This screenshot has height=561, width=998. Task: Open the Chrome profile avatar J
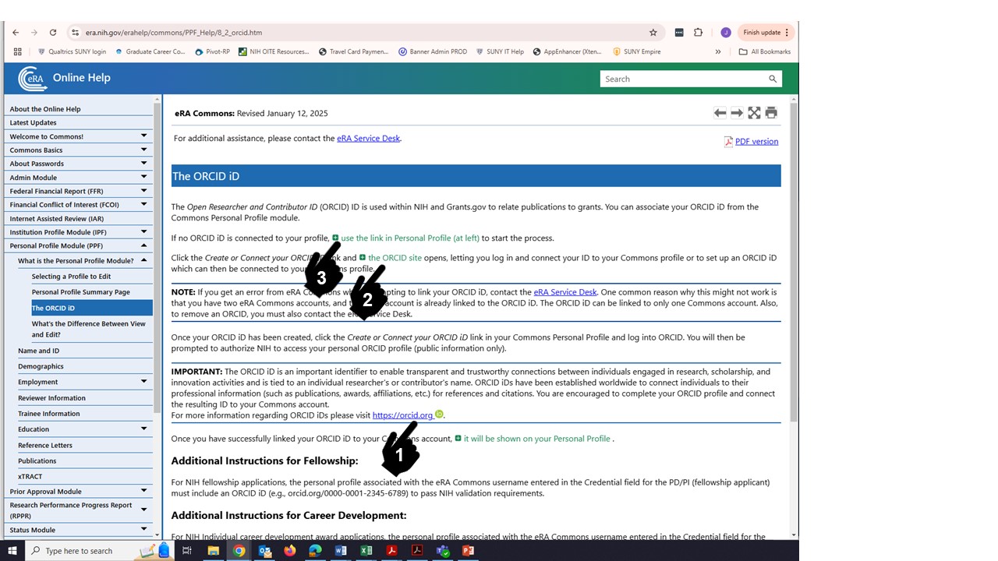[726, 33]
